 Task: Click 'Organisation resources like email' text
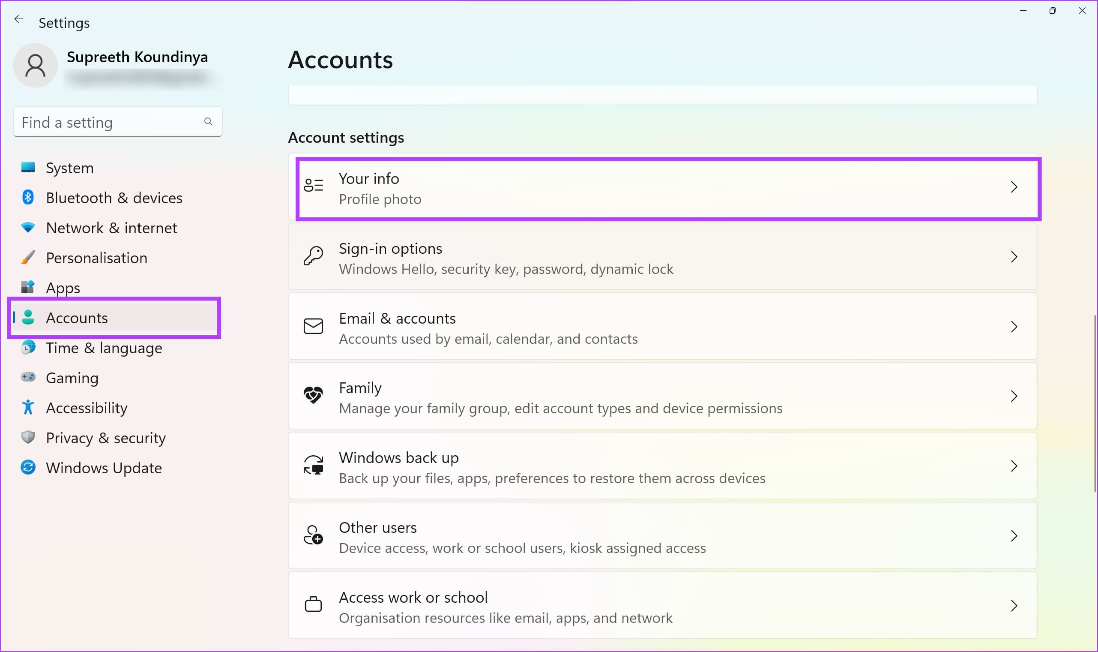(506, 618)
